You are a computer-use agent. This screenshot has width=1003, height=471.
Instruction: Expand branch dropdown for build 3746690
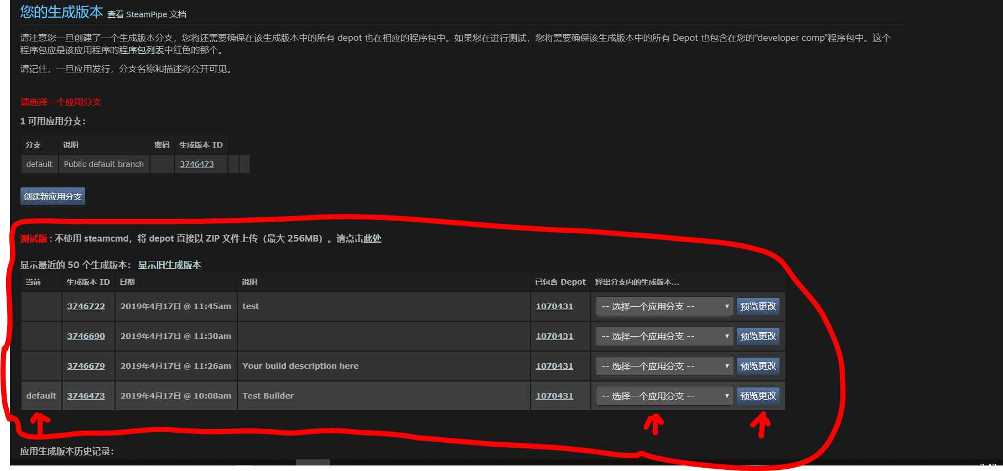[664, 336]
